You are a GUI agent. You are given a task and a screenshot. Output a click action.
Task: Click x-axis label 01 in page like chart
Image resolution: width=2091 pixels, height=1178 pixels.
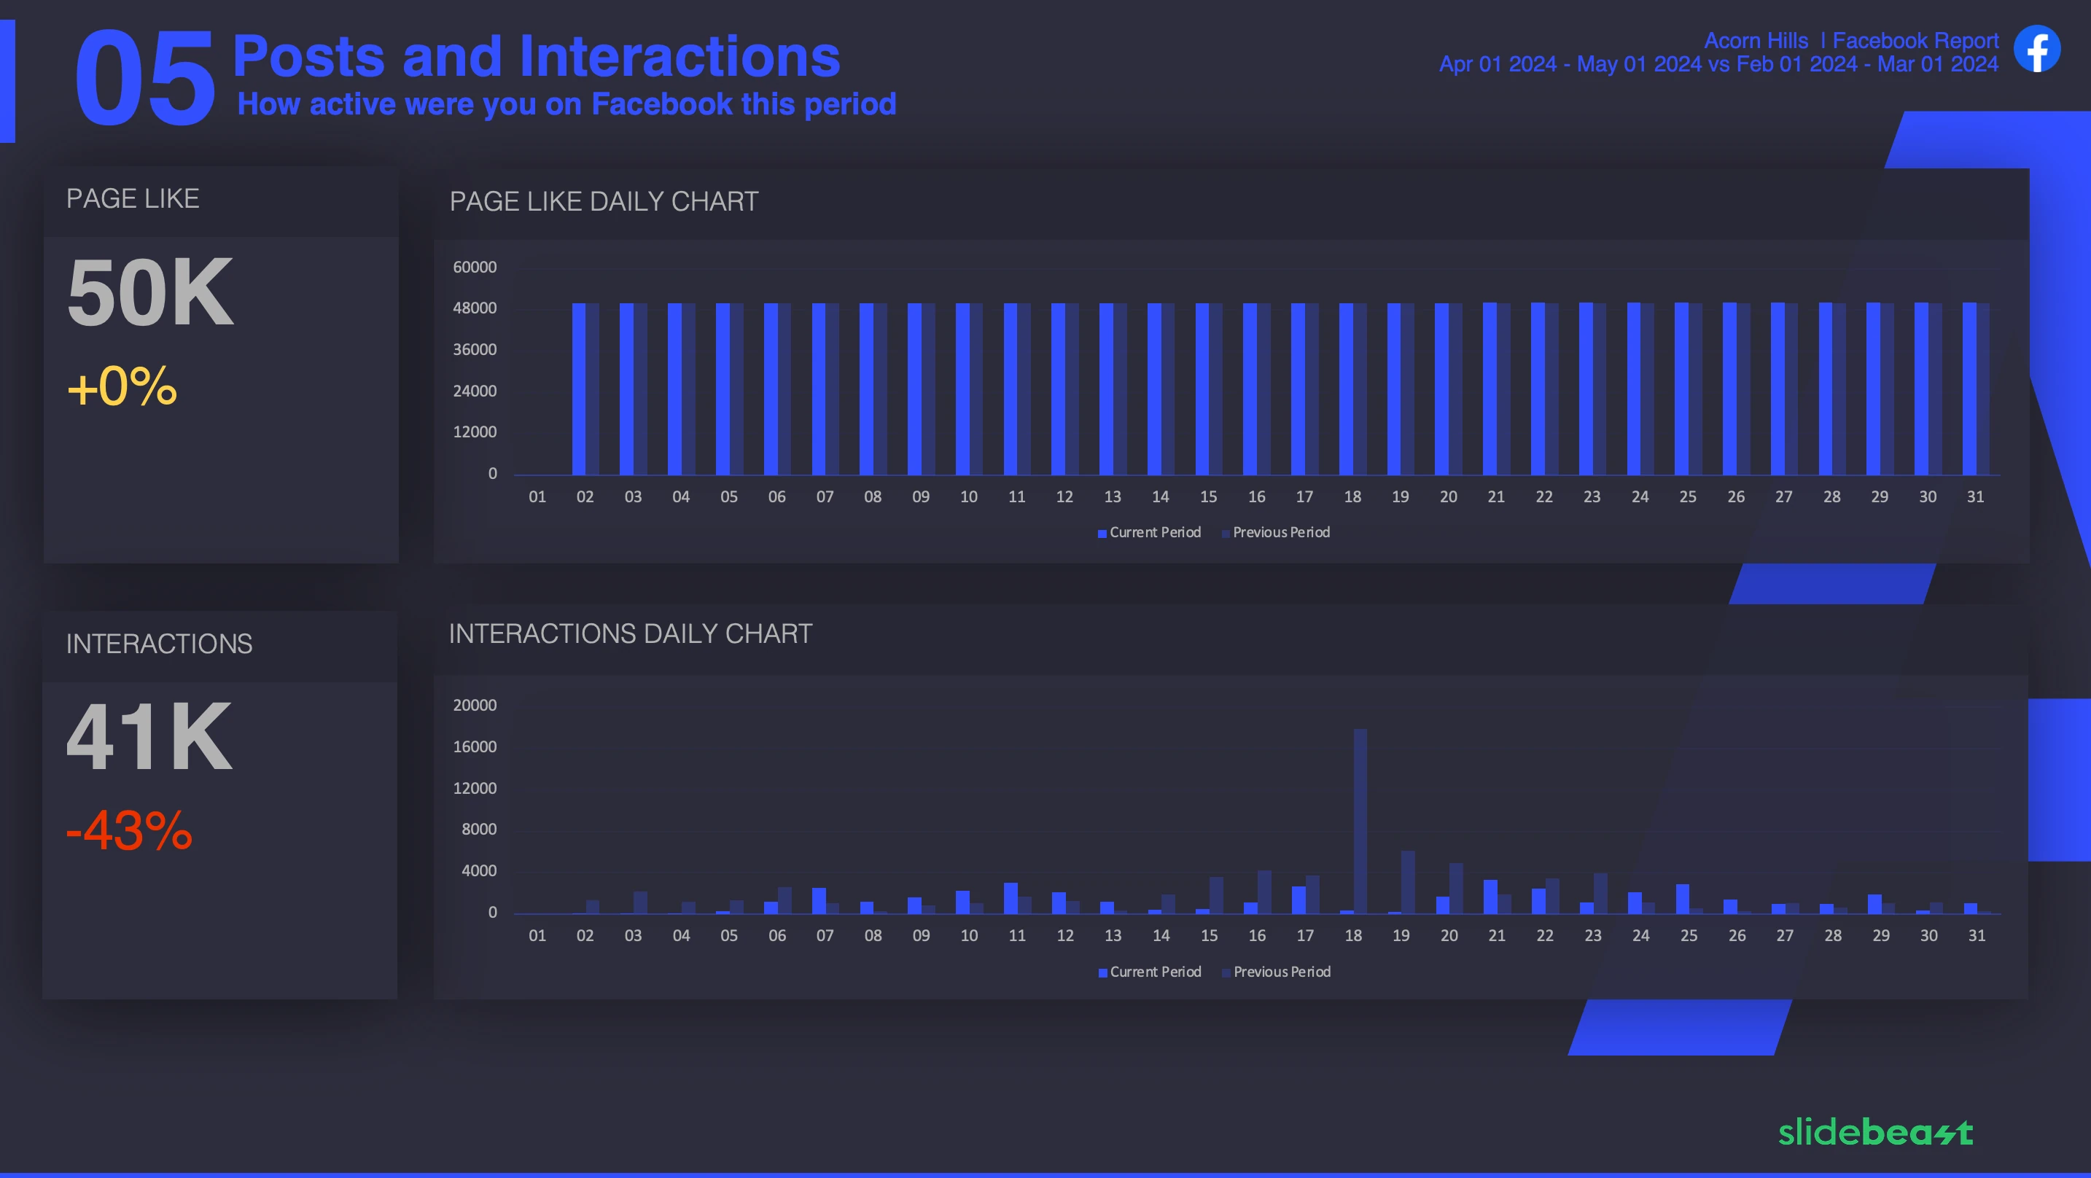(537, 497)
